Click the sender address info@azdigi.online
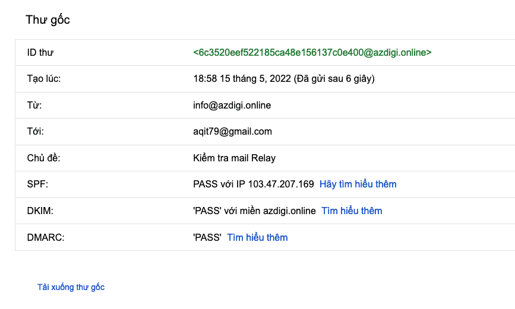515x309 pixels. click(232, 106)
